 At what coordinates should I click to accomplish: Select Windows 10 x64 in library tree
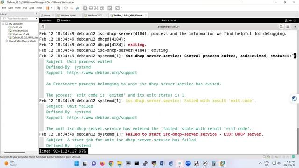pos(21,34)
